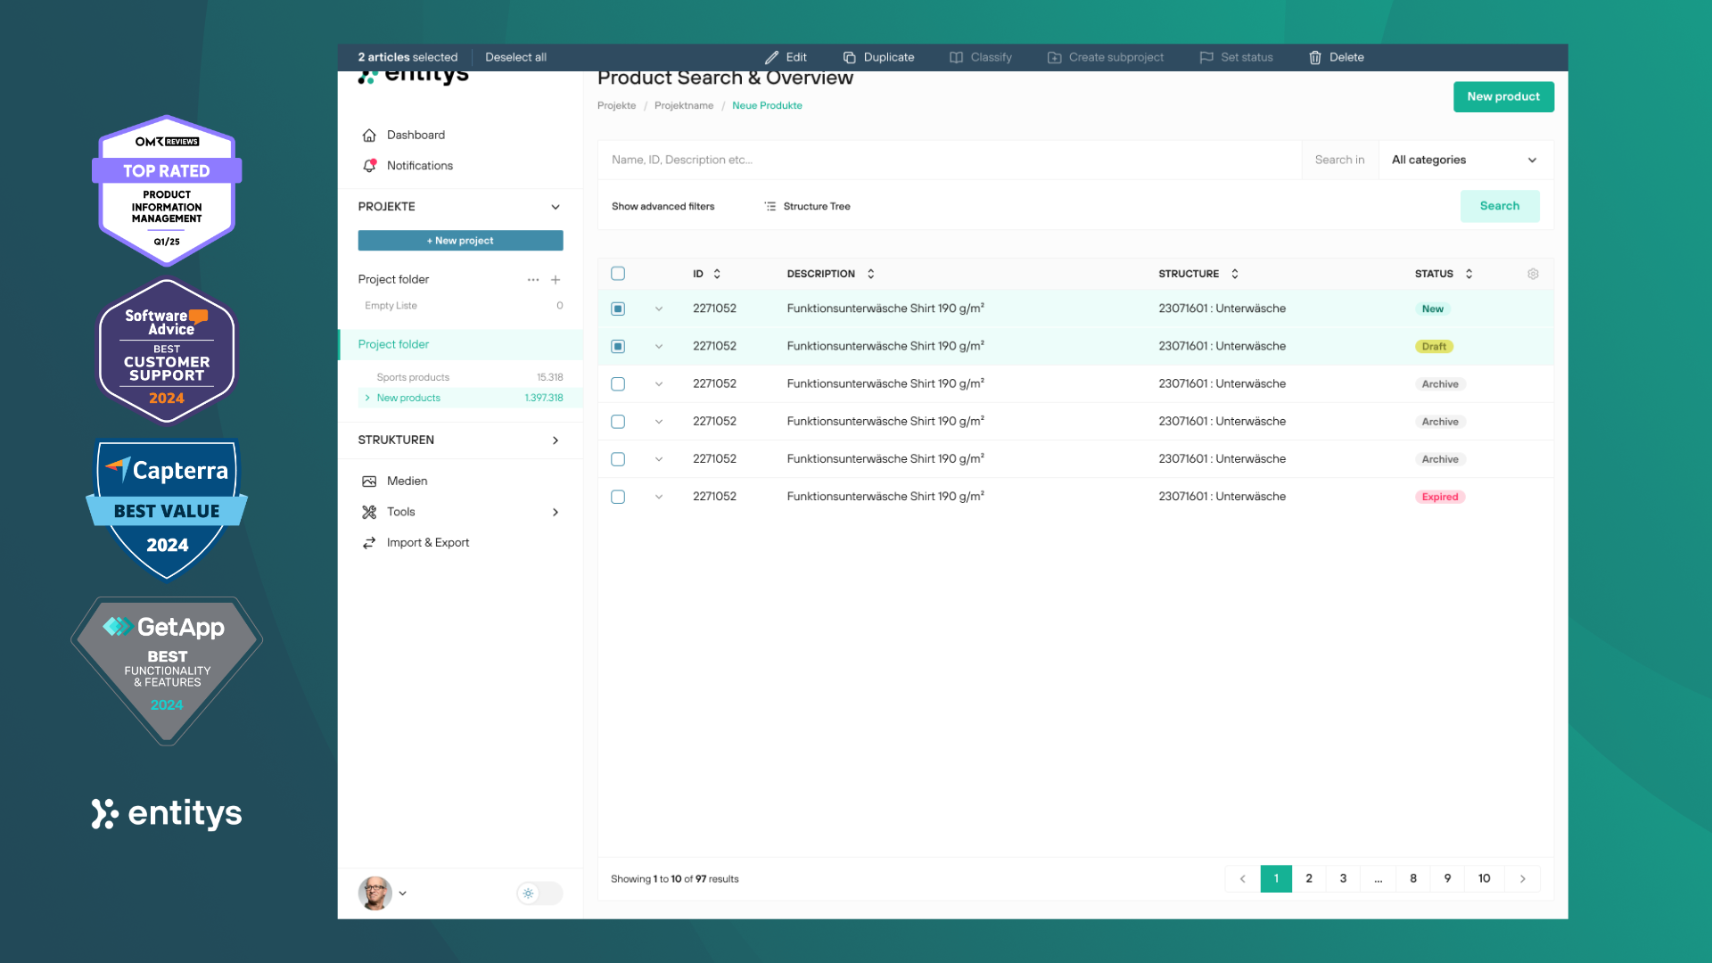Open Medien image icon in sidebar

369,481
